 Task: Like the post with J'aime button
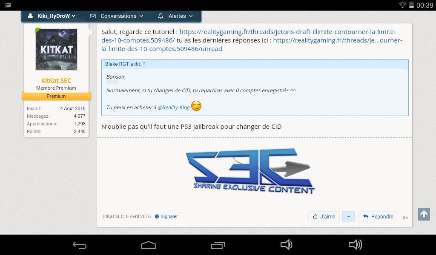coord(324,217)
